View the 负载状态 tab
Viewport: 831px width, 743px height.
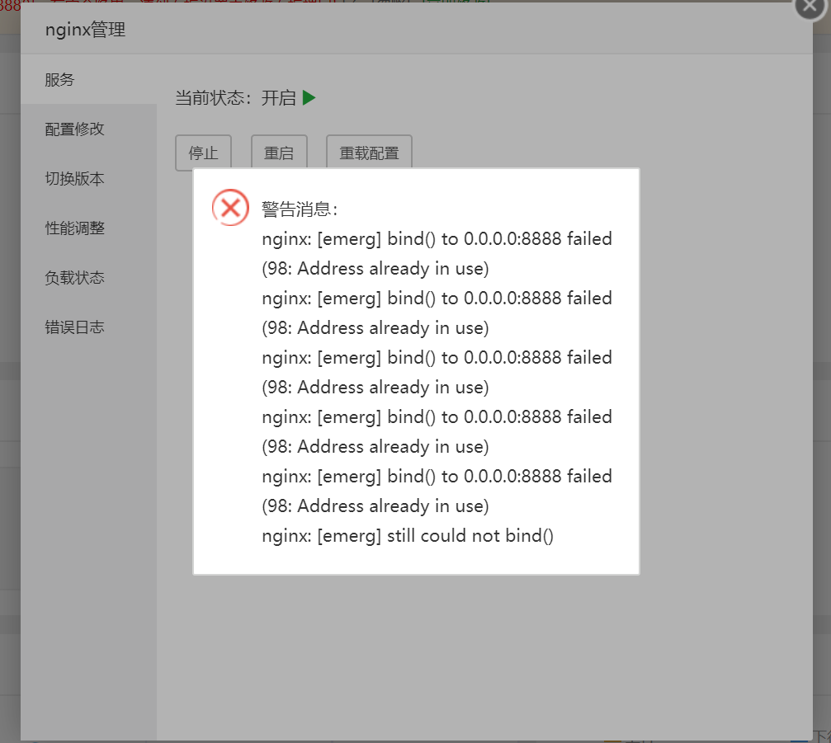click(x=89, y=278)
